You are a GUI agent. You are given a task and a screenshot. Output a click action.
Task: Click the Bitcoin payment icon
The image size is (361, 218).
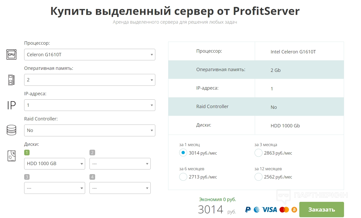[x=294, y=210]
